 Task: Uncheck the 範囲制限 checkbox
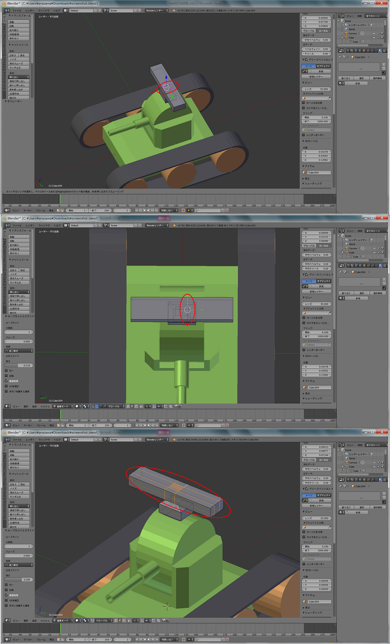[x=6, y=381]
